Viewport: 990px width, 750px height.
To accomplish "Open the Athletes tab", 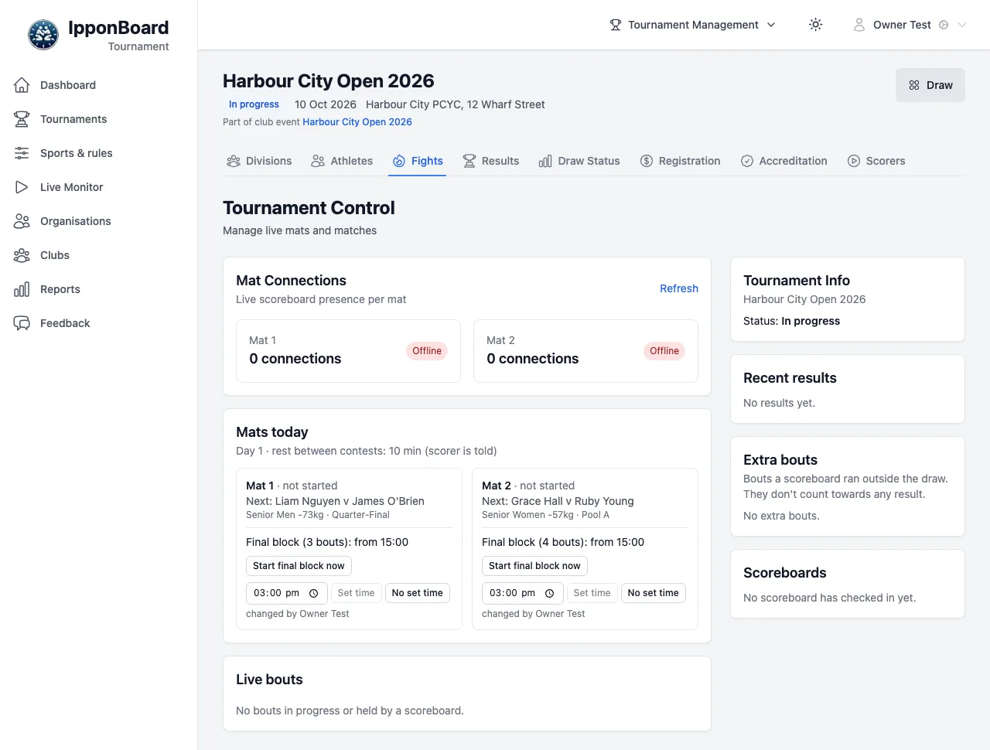I will [x=342, y=161].
